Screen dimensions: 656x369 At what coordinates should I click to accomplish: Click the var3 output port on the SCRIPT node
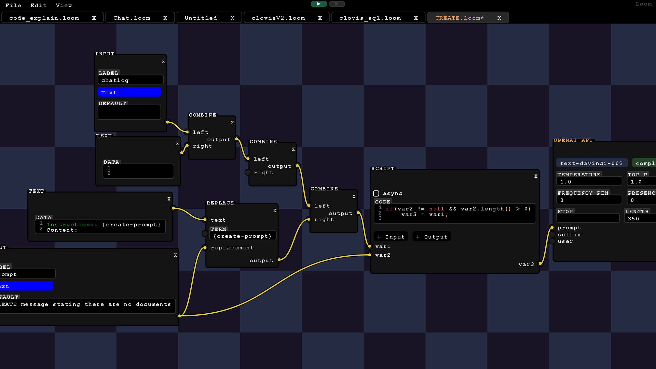point(541,264)
